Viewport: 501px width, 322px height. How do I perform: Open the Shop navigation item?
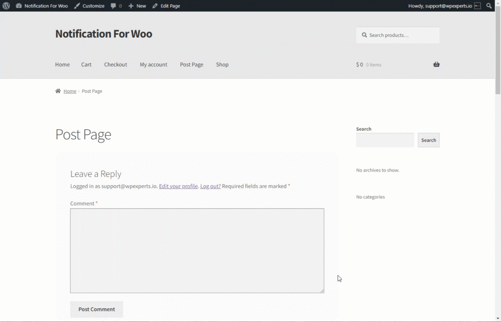[222, 64]
